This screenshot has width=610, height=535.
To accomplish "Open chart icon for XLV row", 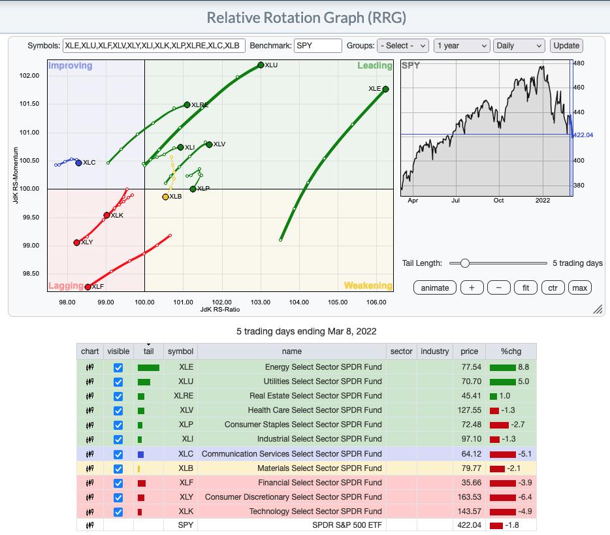I will 90,410.
